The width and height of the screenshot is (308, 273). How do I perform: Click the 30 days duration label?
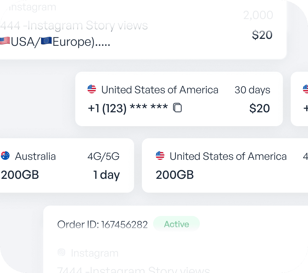(252, 90)
